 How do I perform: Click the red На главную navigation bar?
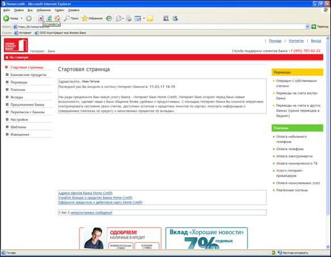164,57
